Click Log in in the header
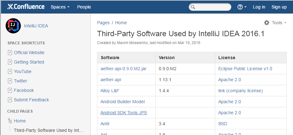 pyautogui.click(x=259, y=7)
